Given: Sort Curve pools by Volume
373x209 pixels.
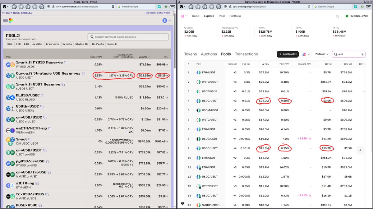Looking at the screenshot, I should click(145, 57).
